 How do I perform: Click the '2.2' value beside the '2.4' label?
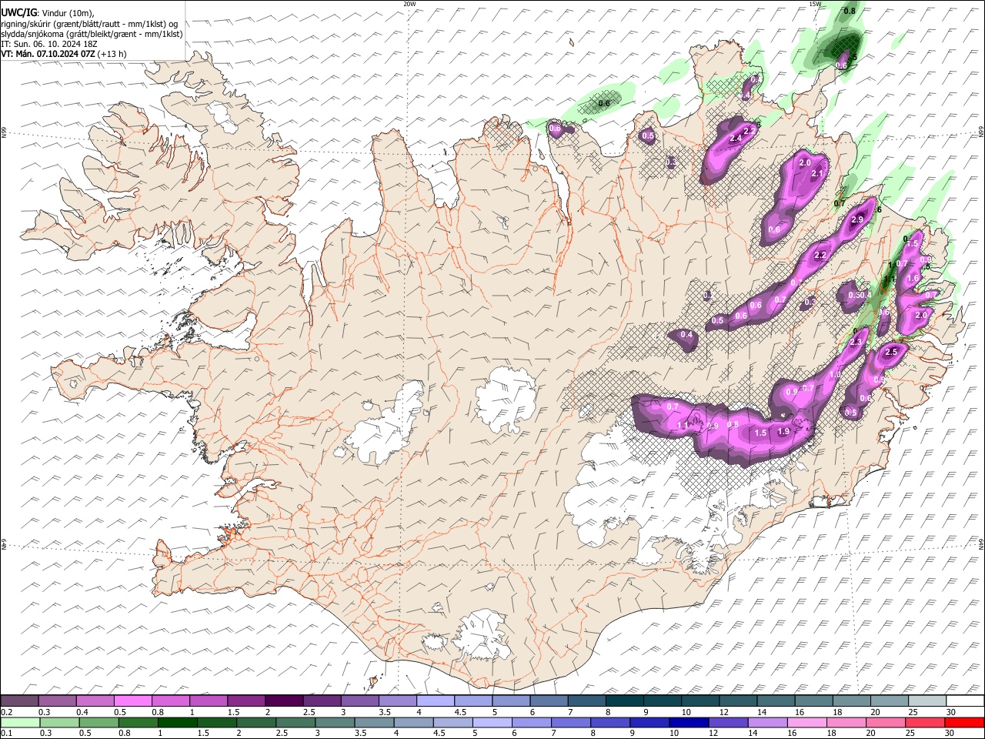749,132
